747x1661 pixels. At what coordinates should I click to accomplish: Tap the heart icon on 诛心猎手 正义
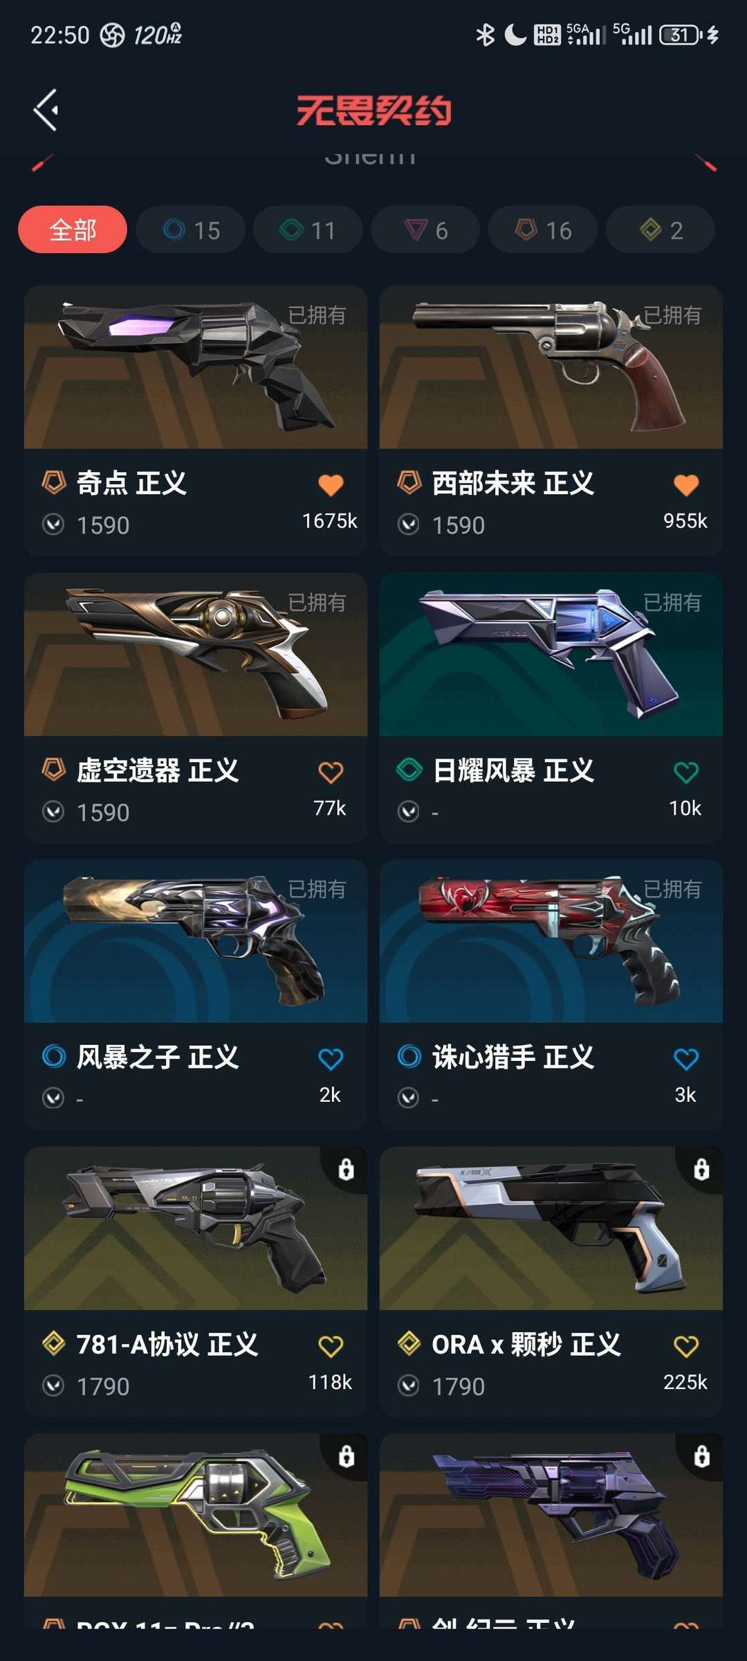pos(686,1059)
